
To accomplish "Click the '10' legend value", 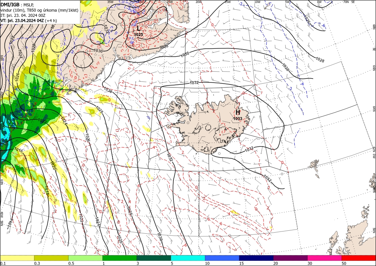I will [x=207, y=263].
